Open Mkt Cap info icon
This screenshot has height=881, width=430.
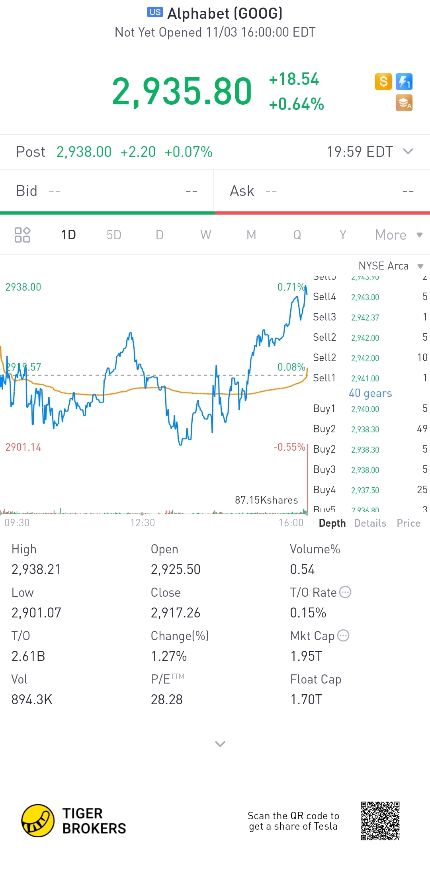pyautogui.click(x=343, y=635)
